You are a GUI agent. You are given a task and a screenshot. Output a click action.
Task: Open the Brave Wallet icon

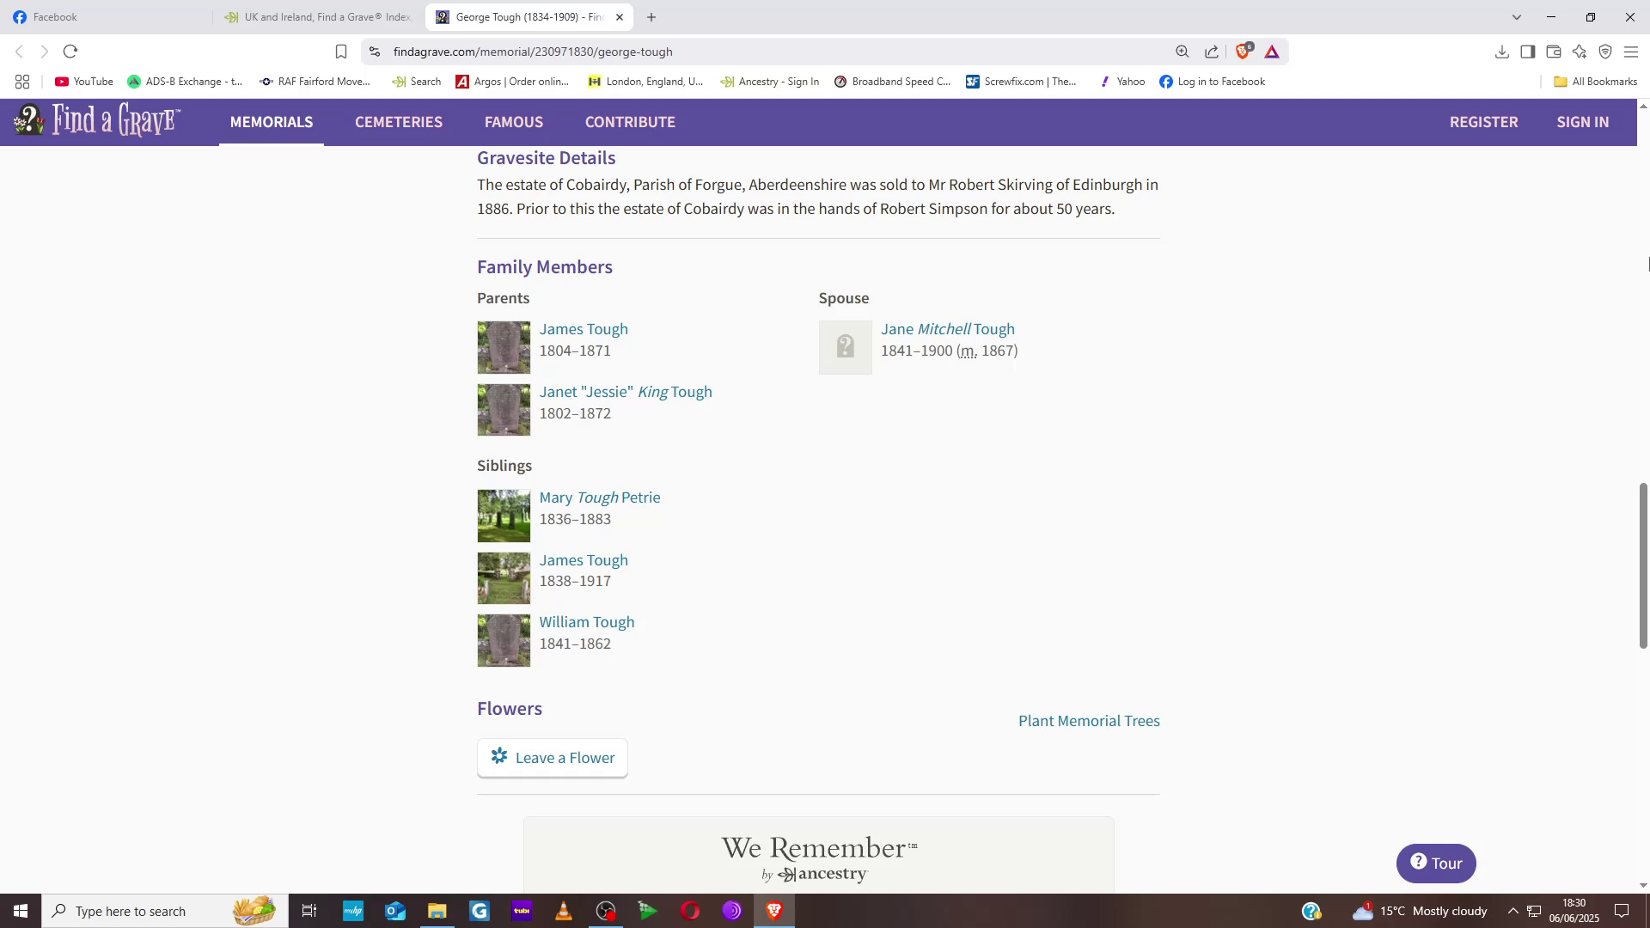(1553, 52)
